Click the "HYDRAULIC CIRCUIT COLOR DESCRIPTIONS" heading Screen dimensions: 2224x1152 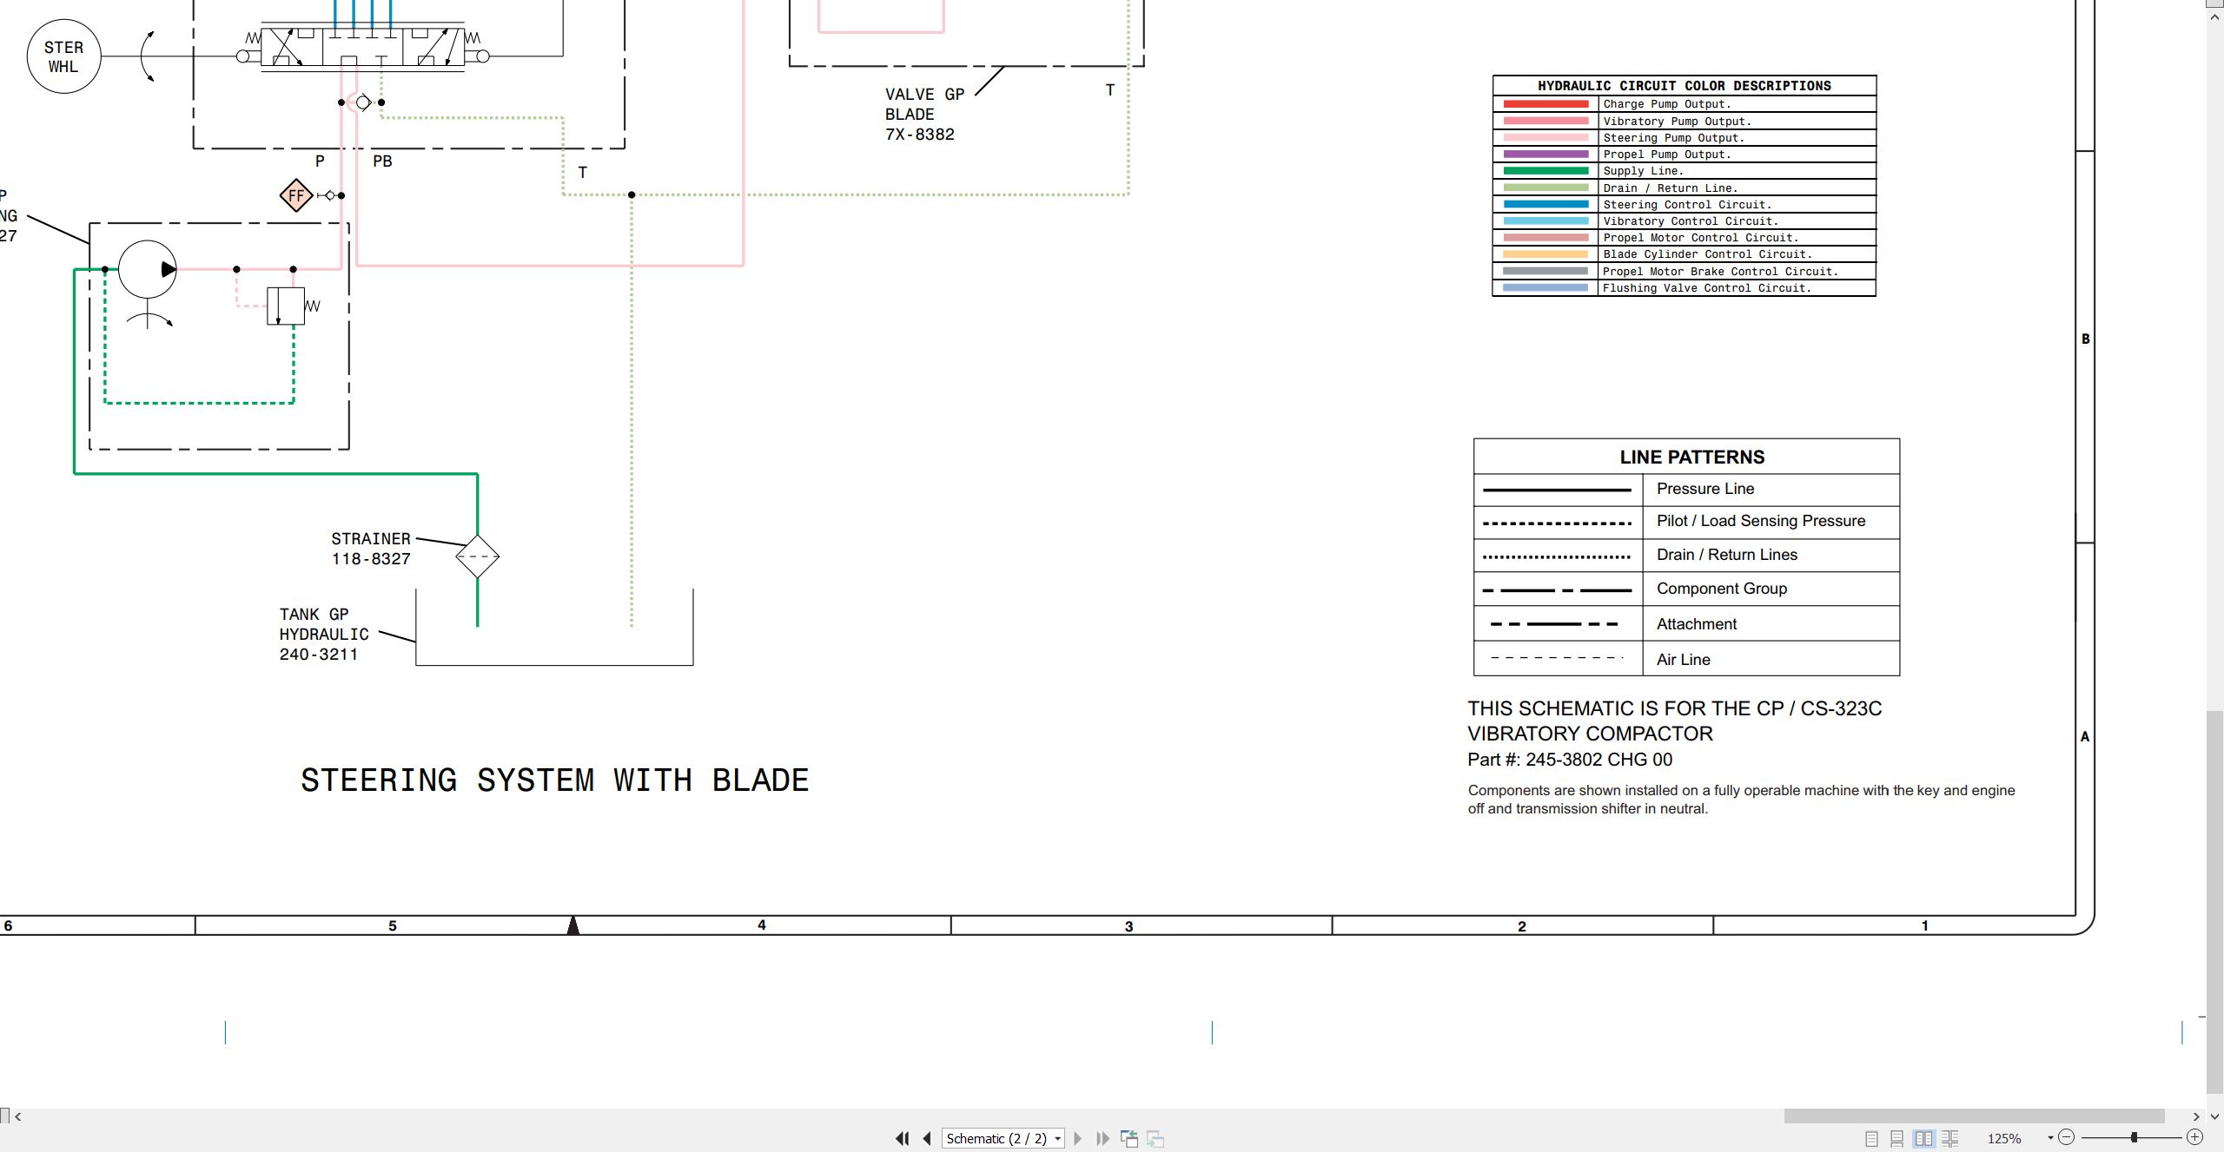[x=1685, y=86]
